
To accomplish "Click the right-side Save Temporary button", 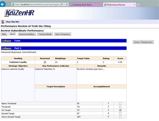I will pos(143,42).
